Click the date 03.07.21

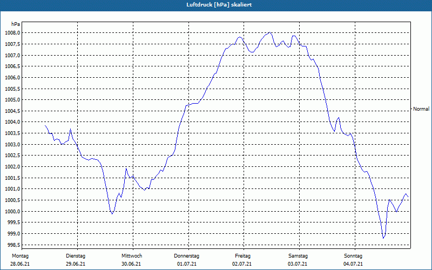298,264
